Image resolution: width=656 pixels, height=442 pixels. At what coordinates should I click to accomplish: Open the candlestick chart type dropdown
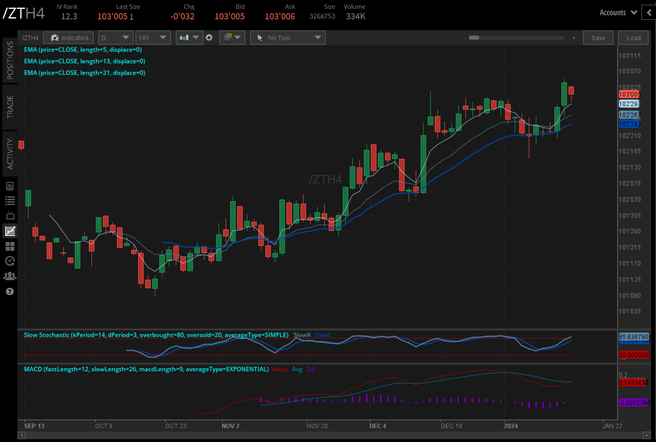[x=189, y=38]
